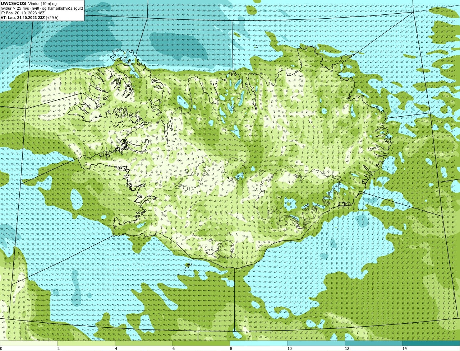Pick the 10–12 m/s turquoise legend swatch
The width and height of the screenshot is (460, 351).
coord(316,343)
